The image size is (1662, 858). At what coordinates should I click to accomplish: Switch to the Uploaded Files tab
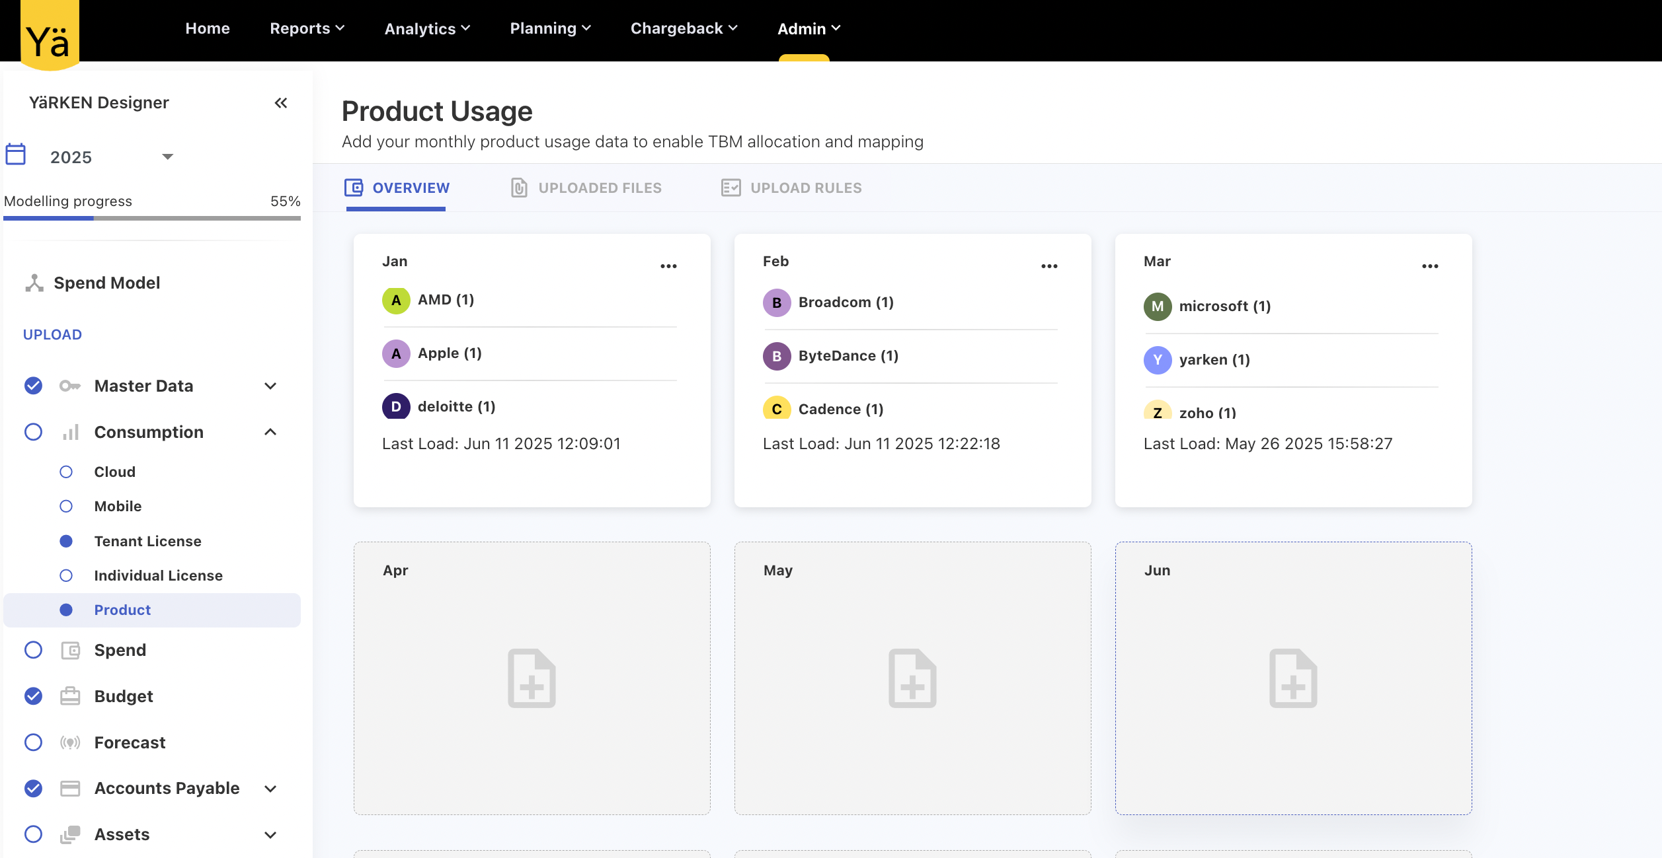coord(586,188)
